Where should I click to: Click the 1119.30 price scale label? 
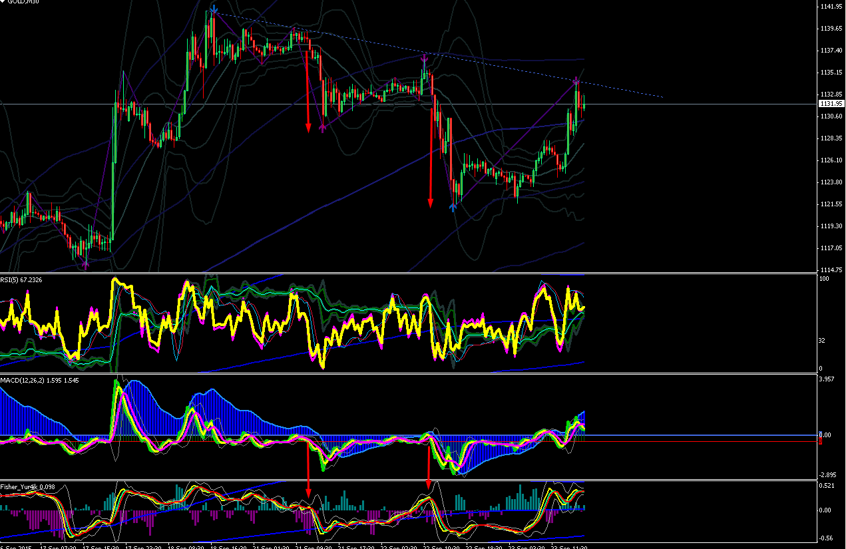(833, 226)
